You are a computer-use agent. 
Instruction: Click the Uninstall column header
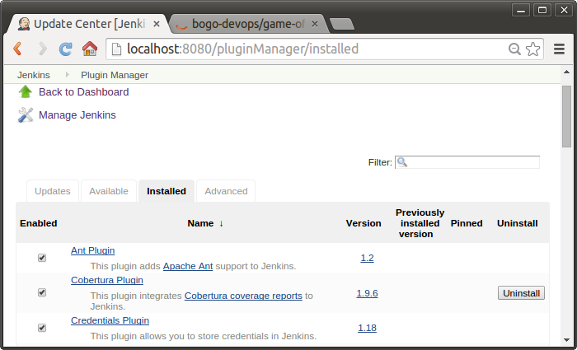pyautogui.click(x=518, y=223)
